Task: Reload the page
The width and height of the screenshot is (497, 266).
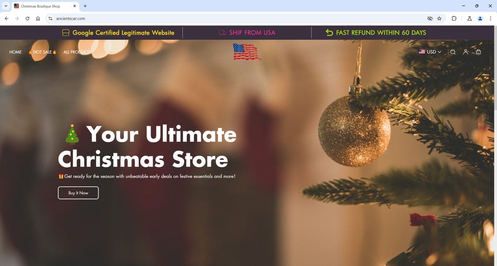Action: coord(27,19)
